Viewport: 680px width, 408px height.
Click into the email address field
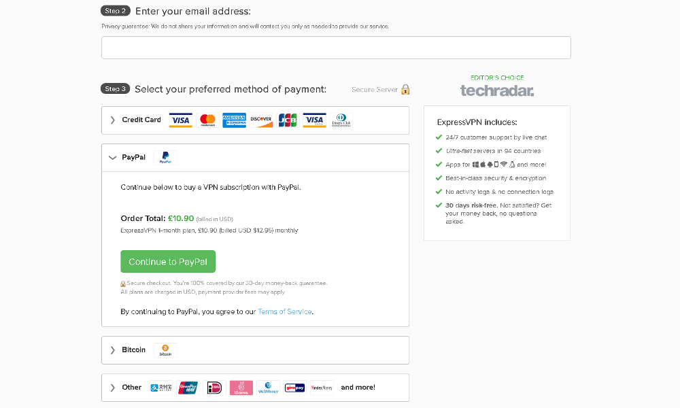pos(336,48)
